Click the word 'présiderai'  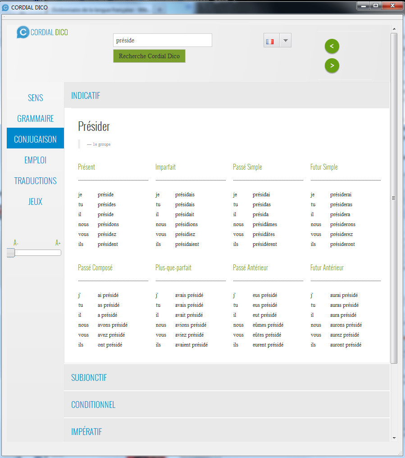341,194
